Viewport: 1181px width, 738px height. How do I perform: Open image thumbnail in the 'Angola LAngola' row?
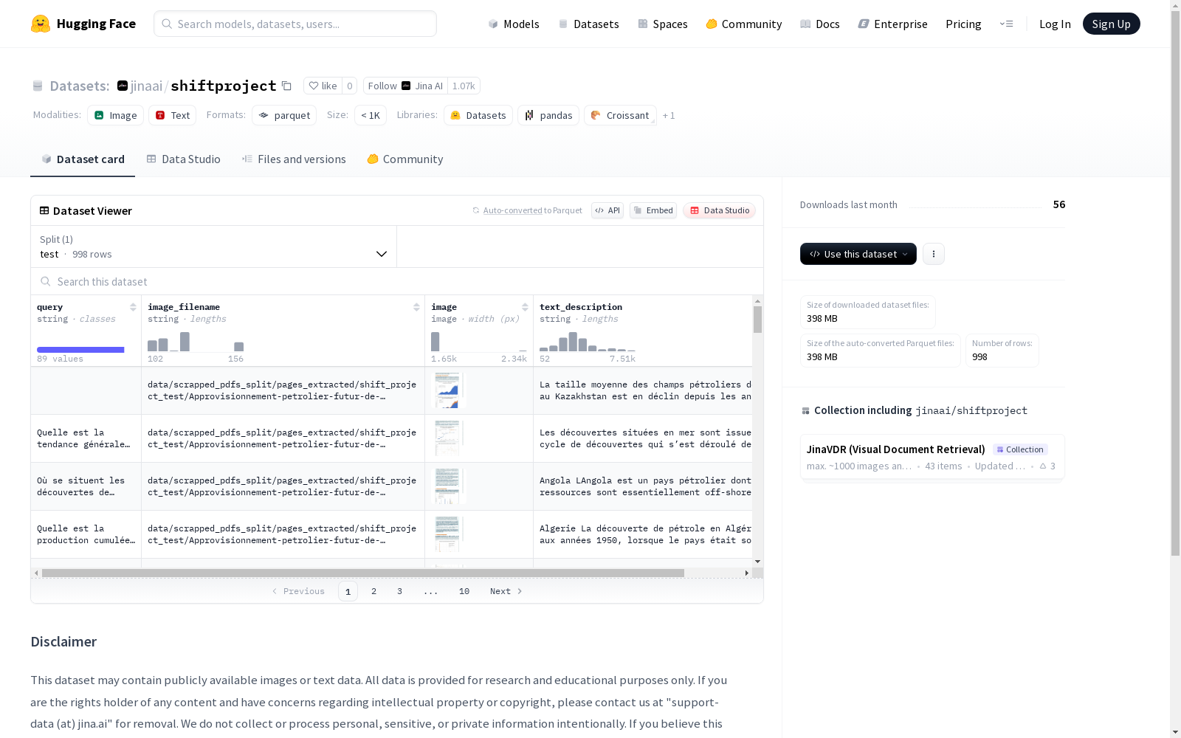tap(448, 486)
